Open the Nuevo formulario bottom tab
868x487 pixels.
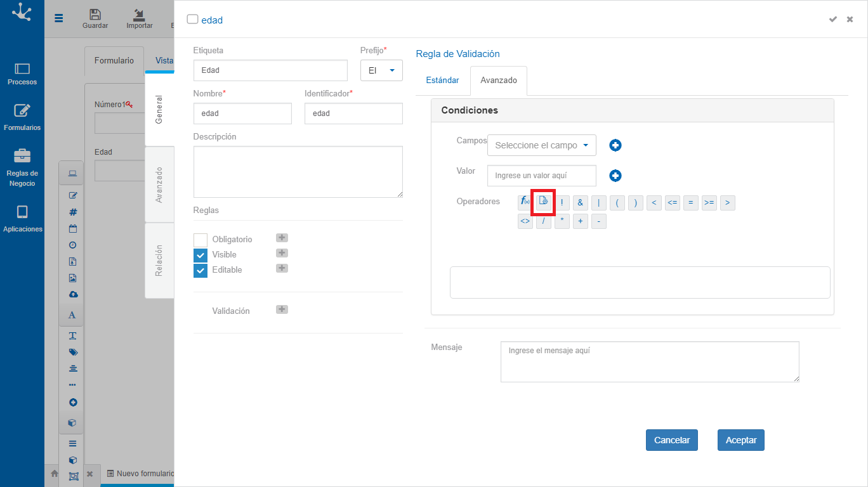[140, 474]
